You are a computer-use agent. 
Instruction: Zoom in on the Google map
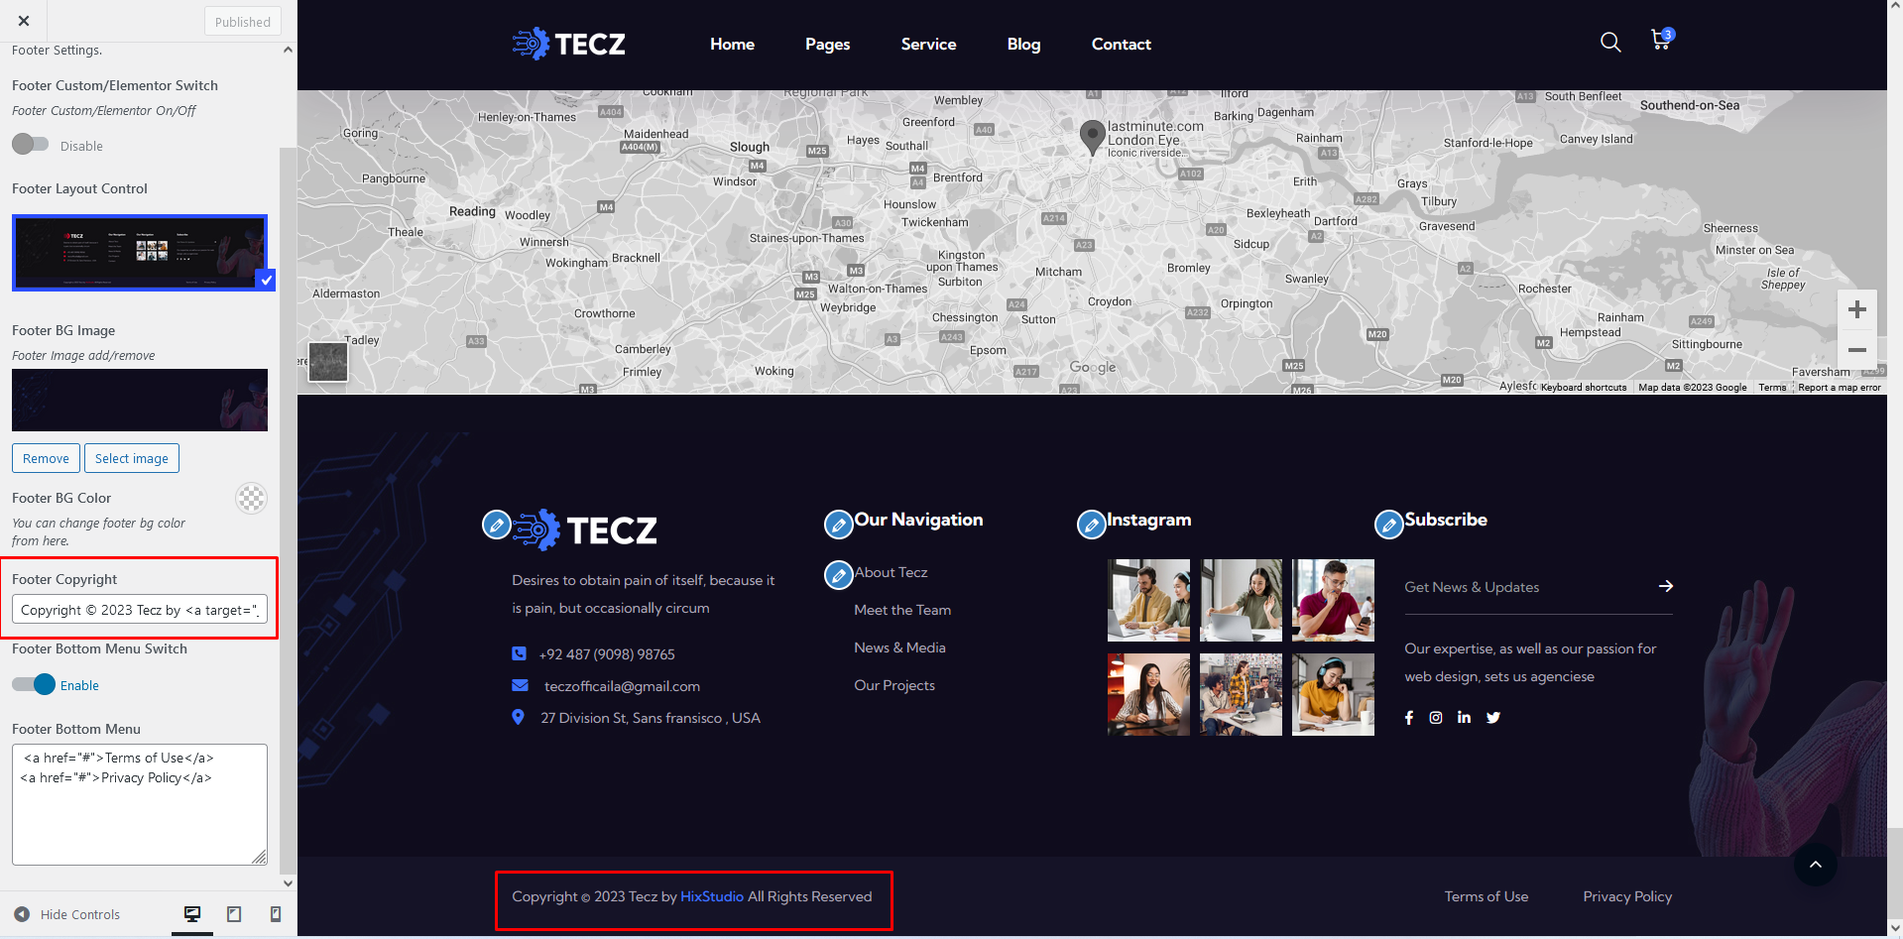(x=1856, y=310)
